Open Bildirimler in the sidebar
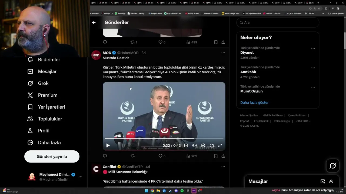This screenshot has width=346, height=194. (44, 60)
